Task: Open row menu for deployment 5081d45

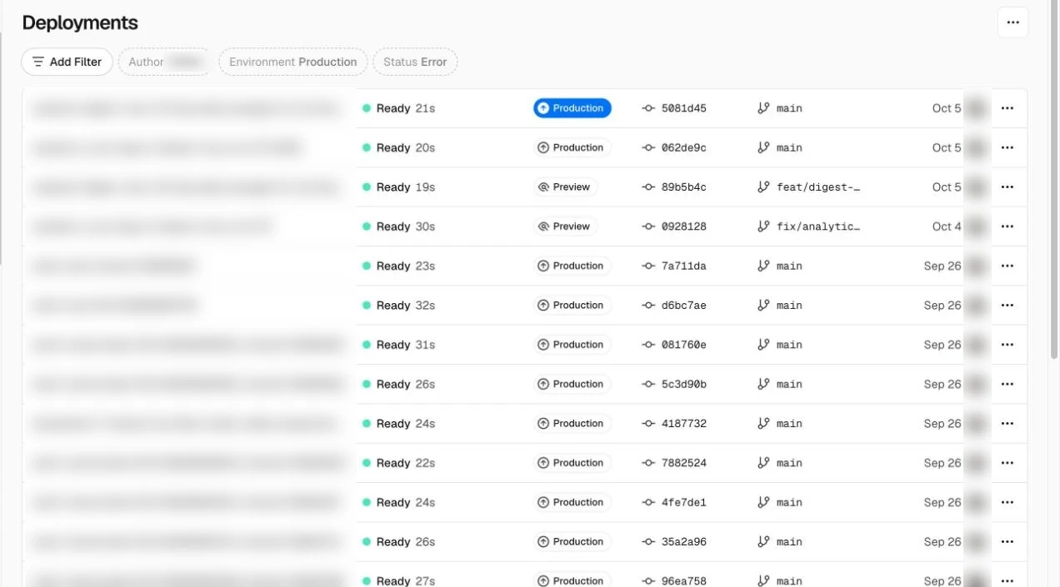Action: tap(1007, 108)
